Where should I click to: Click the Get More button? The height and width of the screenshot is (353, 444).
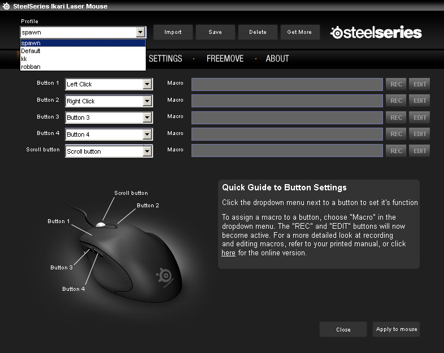tap(299, 32)
